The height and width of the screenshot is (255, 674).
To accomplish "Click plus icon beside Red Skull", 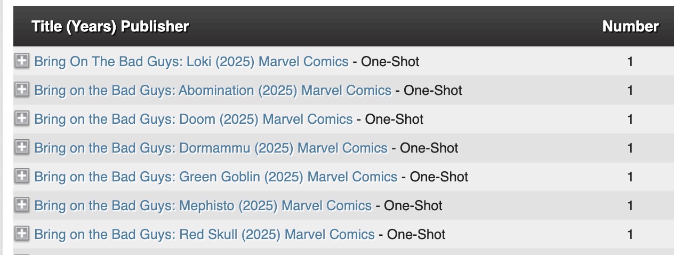I will 21,234.
